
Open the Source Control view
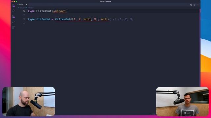pyautogui.click(x=13, y=16)
